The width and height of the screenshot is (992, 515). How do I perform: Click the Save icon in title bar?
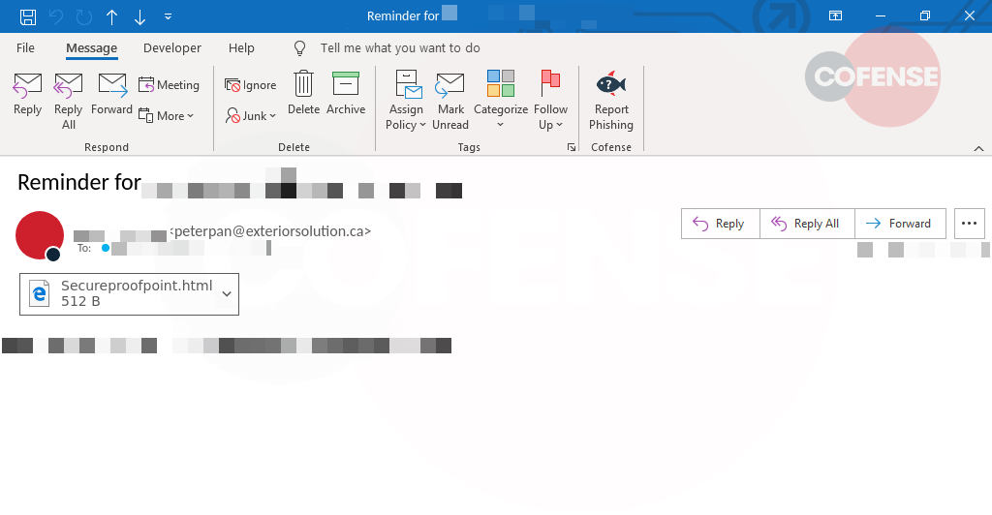click(x=28, y=16)
